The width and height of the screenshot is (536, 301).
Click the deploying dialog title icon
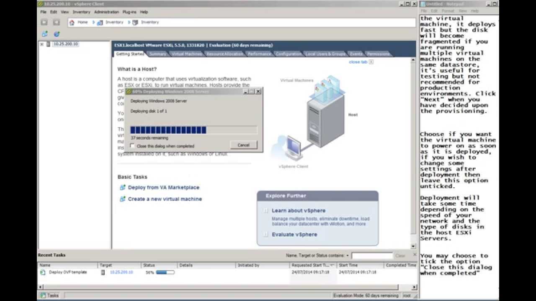point(129,91)
